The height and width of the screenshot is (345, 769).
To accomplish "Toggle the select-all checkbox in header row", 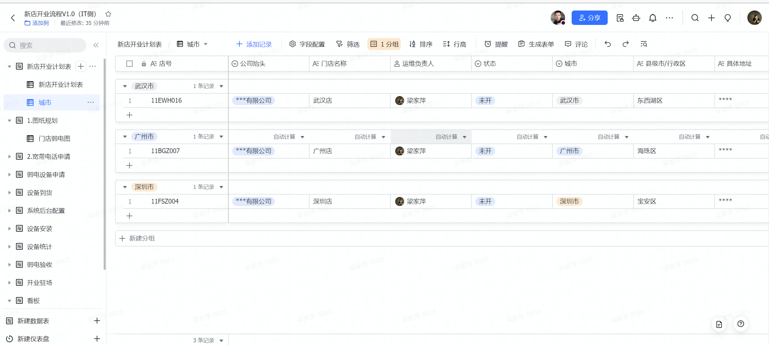I will 129,64.
